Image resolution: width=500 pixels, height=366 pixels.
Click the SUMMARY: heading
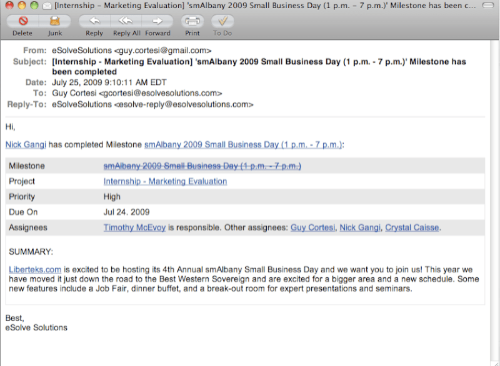[x=31, y=252]
